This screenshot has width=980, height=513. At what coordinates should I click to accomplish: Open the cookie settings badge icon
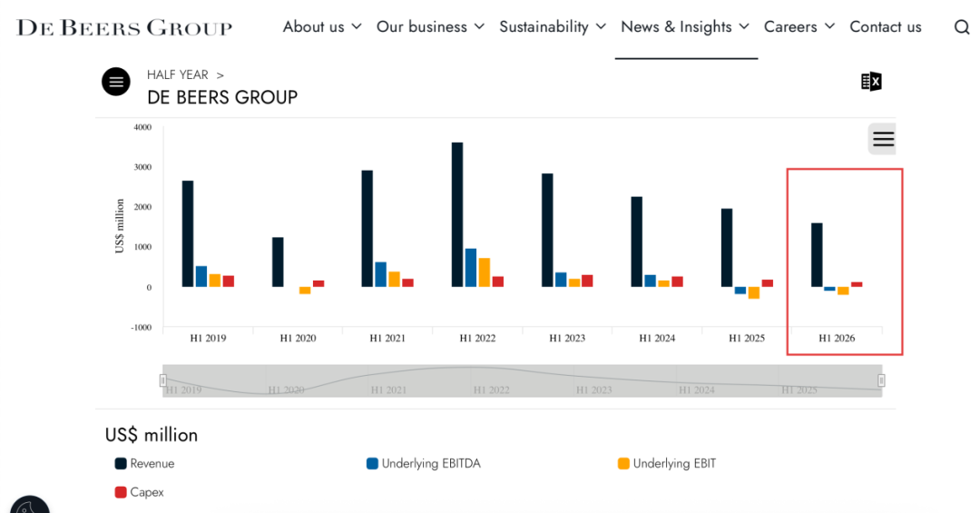tap(29, 505)
